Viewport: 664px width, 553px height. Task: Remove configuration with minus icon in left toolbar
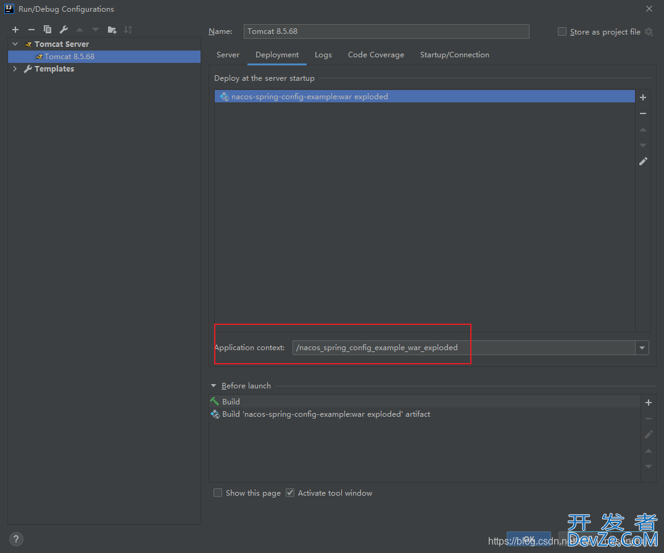(x=31, y=30)
